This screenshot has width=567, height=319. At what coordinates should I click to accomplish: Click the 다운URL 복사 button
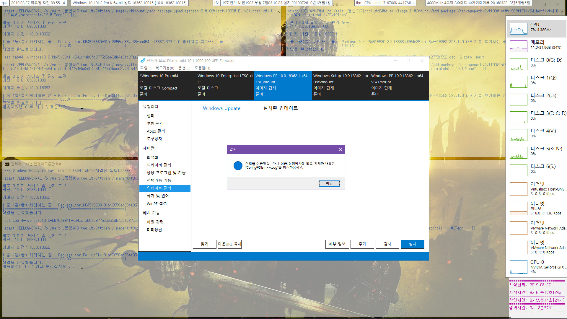point(229,244)
